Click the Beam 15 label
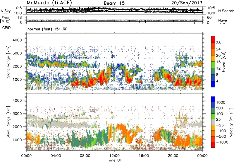The image size is (234, 162). pos(114,3)
